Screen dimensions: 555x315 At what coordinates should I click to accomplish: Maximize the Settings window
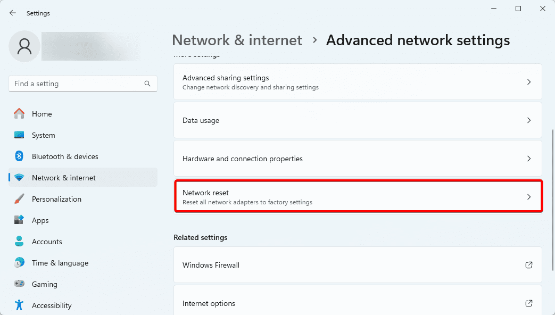[518, 9]
